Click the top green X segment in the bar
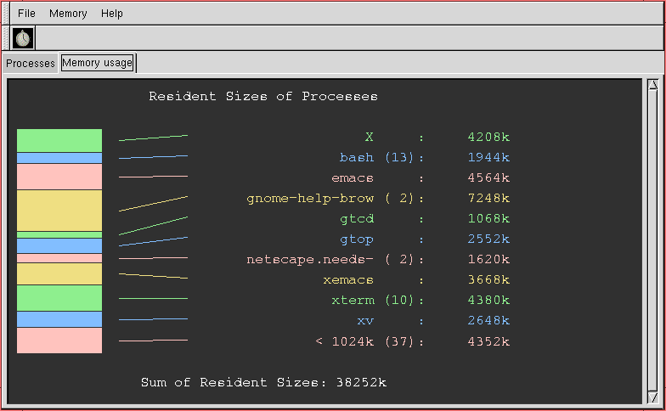This screenshot has width=666, height=411. point(59,140)
